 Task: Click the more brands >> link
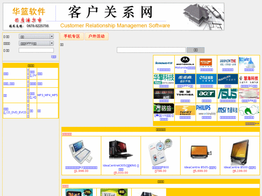pos(252,124)
